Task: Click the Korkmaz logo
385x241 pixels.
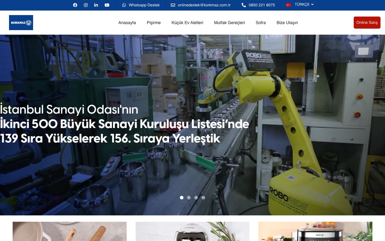Action: (x=21, y=23)
